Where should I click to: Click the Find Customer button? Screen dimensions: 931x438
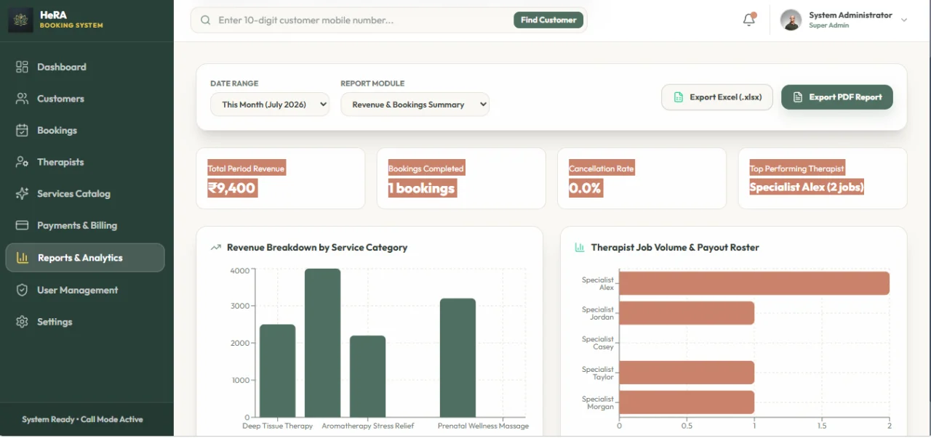[548, 20]
